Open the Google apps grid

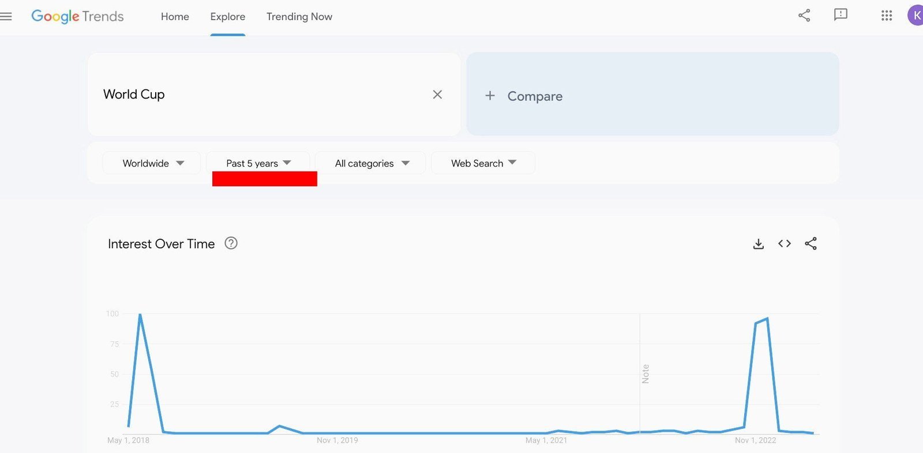coord(887,16)
